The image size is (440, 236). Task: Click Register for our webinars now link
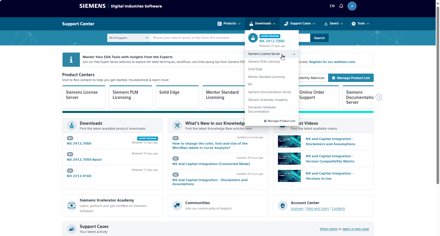[332, 62]
